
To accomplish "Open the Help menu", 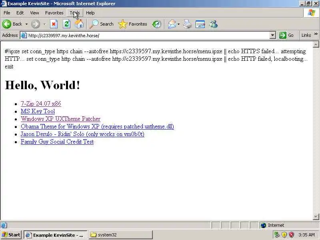I will [x=90, y=13].
